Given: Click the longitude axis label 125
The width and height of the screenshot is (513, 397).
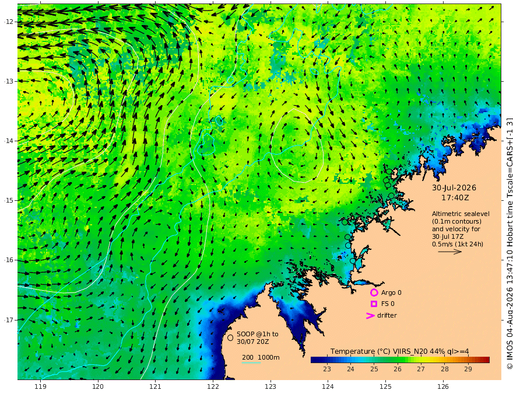Looking at the screenshot, I should pos(385,387).
